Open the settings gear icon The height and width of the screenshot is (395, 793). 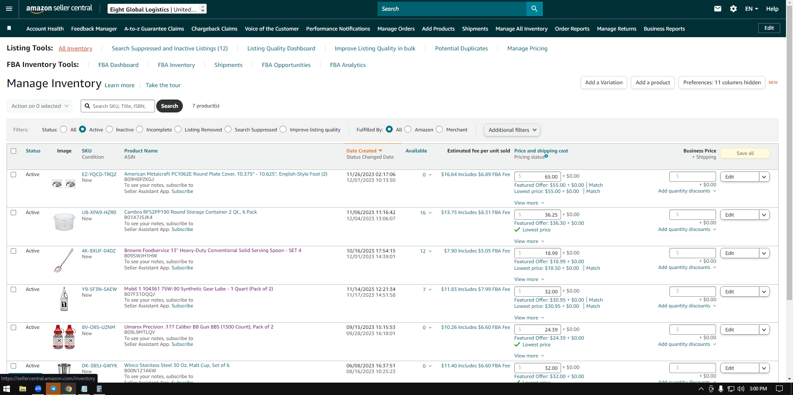[x=733, y=9]
